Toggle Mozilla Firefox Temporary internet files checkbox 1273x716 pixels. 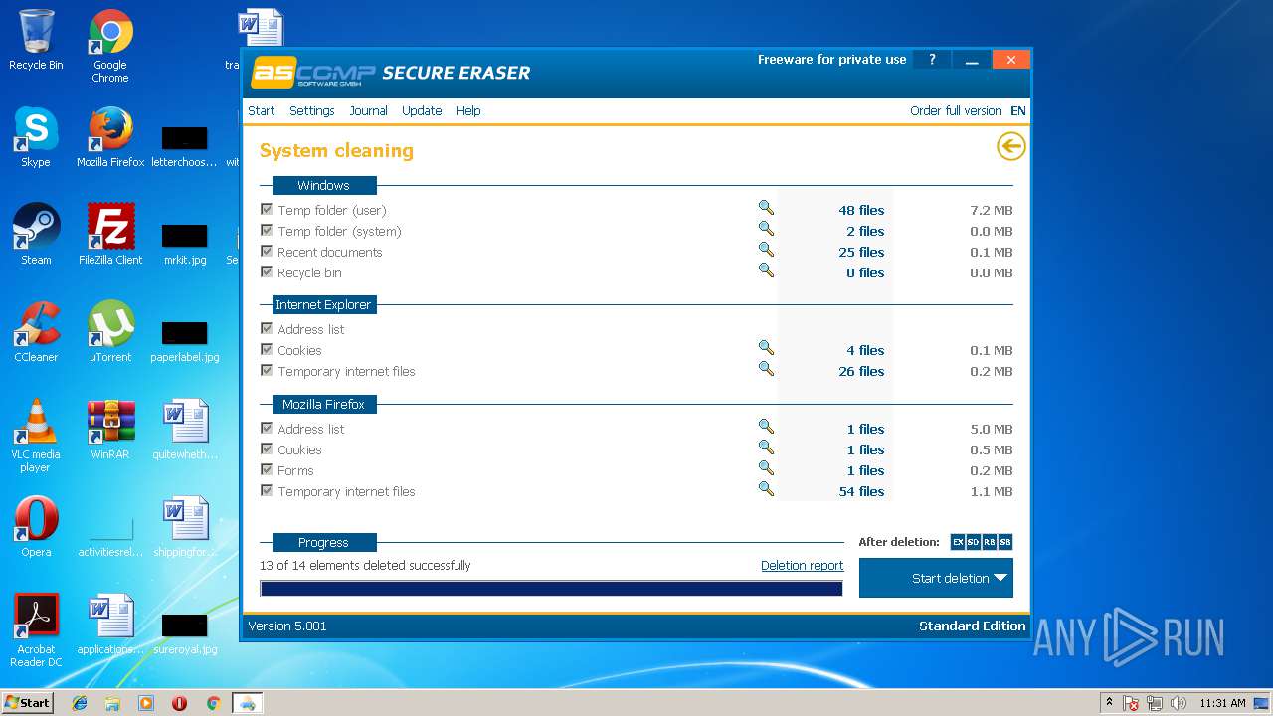point(267,490)
